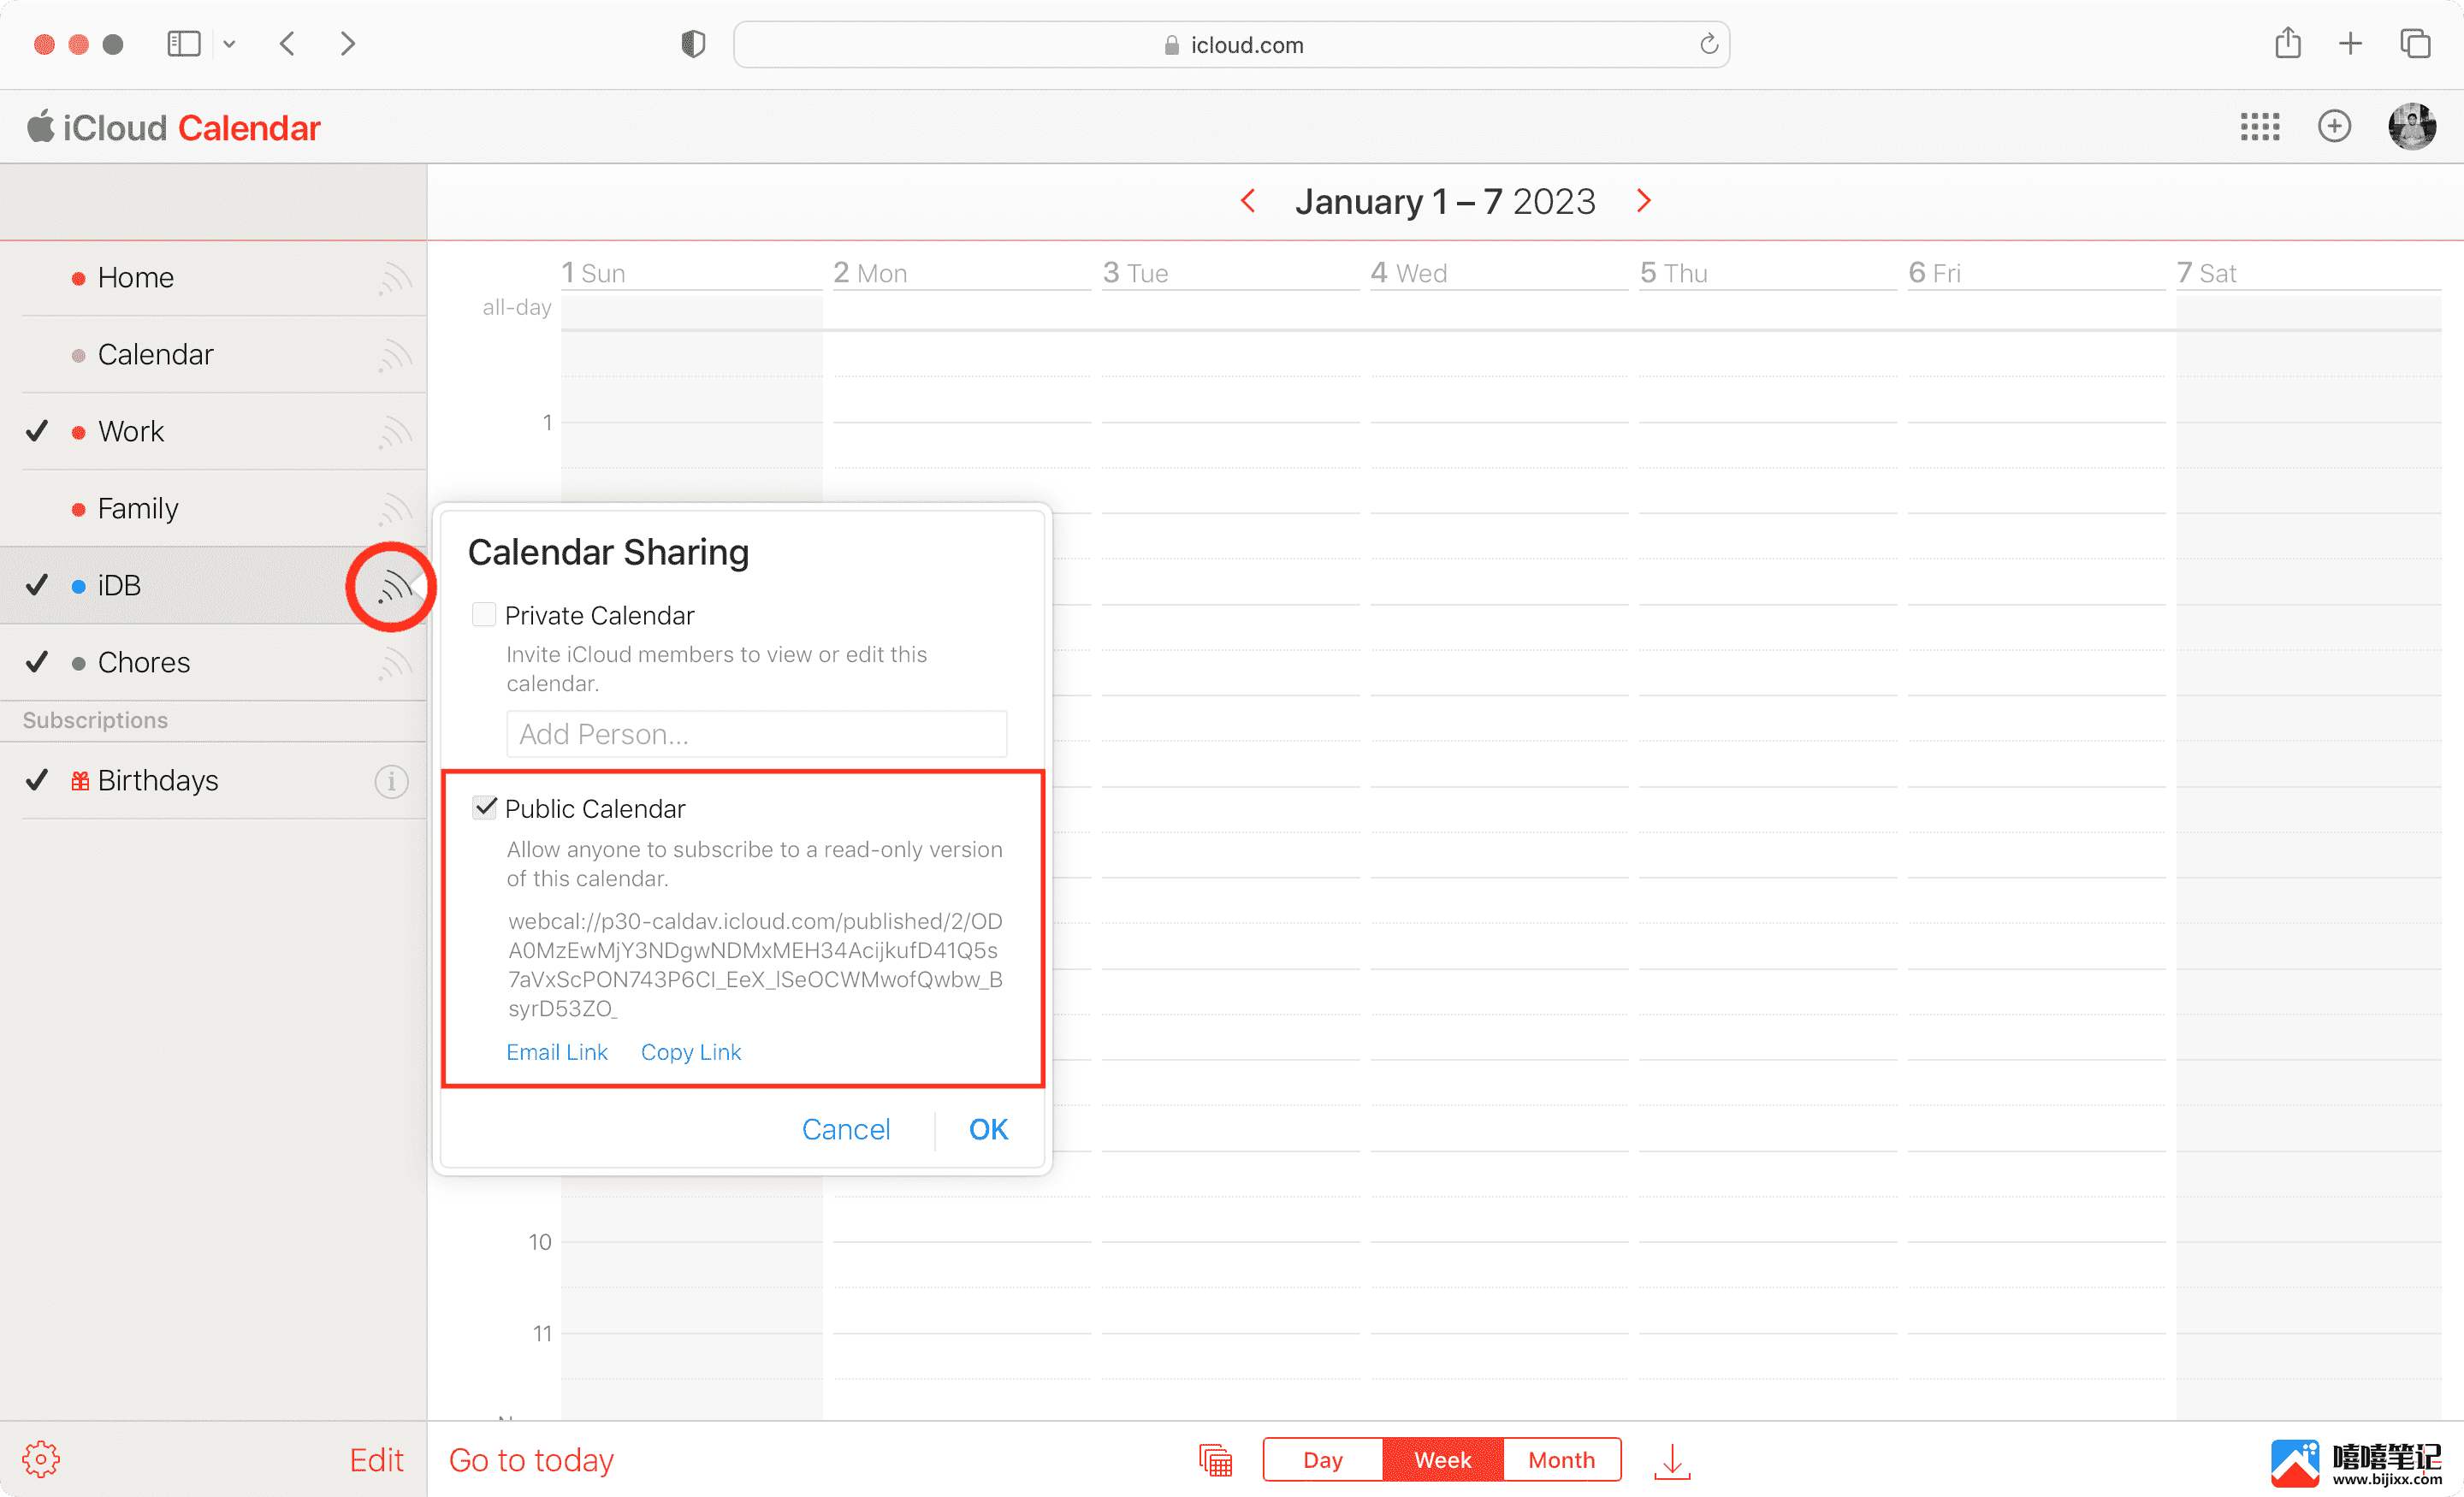This screenshot has height=1497, width=2464.
Task: Click the broadcast/sharing icon next to Work
Action: (393, 431)
